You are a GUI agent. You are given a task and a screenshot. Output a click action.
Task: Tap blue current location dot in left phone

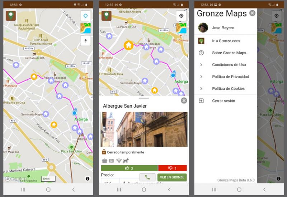74,113
